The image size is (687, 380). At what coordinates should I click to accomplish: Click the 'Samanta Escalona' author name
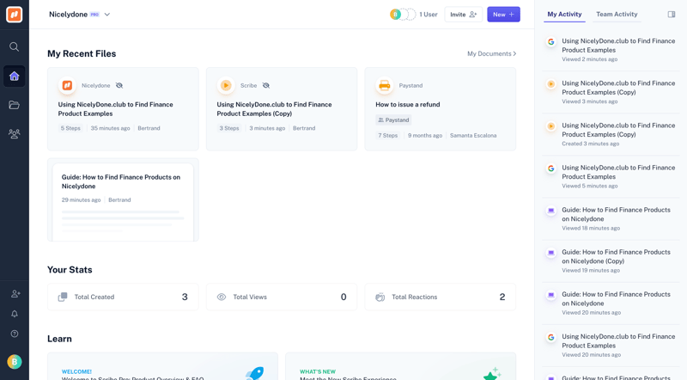click(x=473, y=135)
